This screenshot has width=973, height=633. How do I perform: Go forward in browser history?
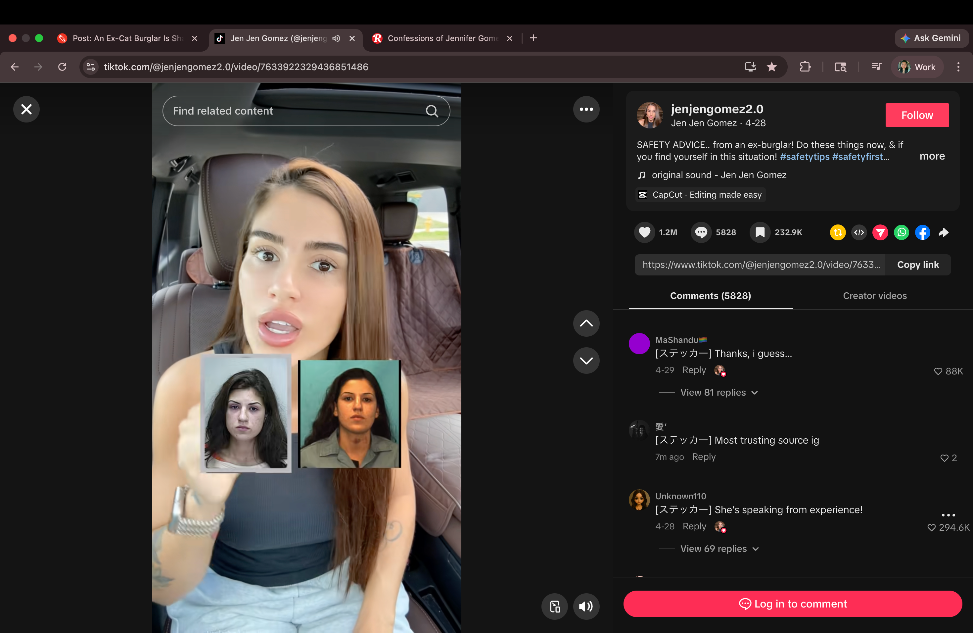click(x=38, y=67)
